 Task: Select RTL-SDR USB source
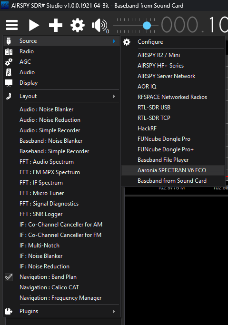click(x=173, y=108)
